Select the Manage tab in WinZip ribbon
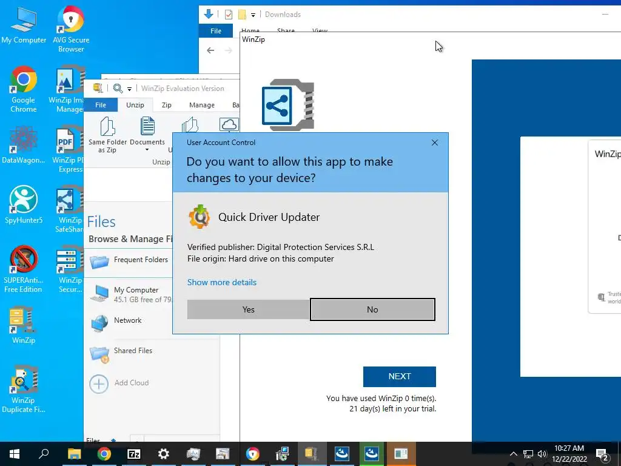The width and height of the screenshot is (621, 466). (201, 105)
